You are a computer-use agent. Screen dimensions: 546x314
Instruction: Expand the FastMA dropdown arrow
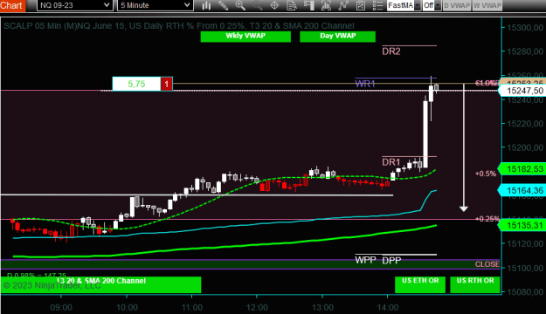click(x=418, y=5)
